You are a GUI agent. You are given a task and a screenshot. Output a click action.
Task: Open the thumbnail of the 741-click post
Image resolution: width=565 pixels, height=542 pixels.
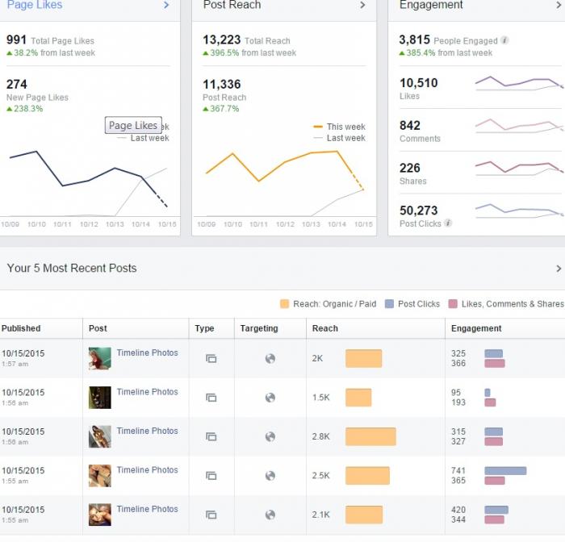pos(100,476)
